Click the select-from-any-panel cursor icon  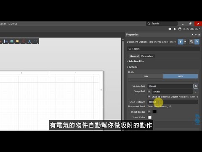191,42
